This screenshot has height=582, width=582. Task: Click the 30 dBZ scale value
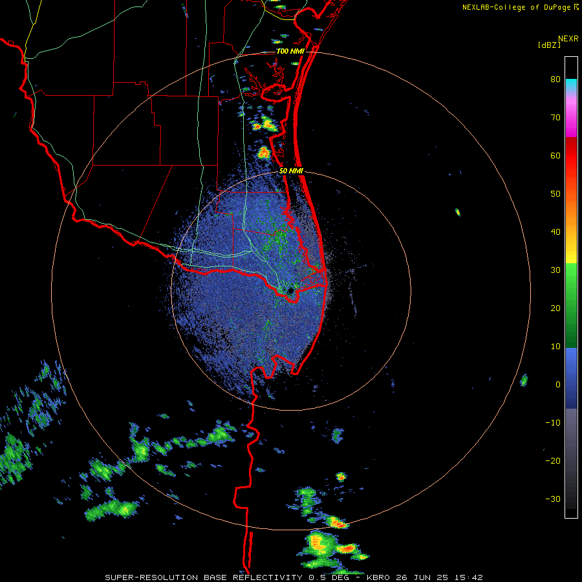[555, 270]
